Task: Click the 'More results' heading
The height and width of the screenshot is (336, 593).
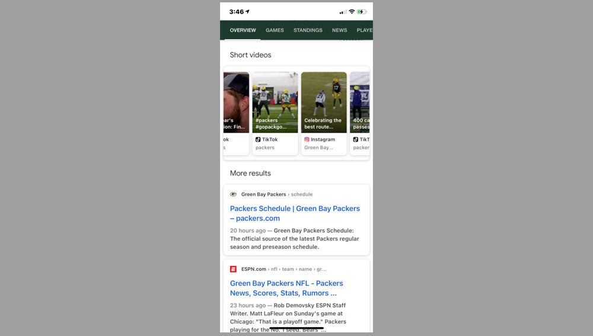Action: (x=250, y=173)
